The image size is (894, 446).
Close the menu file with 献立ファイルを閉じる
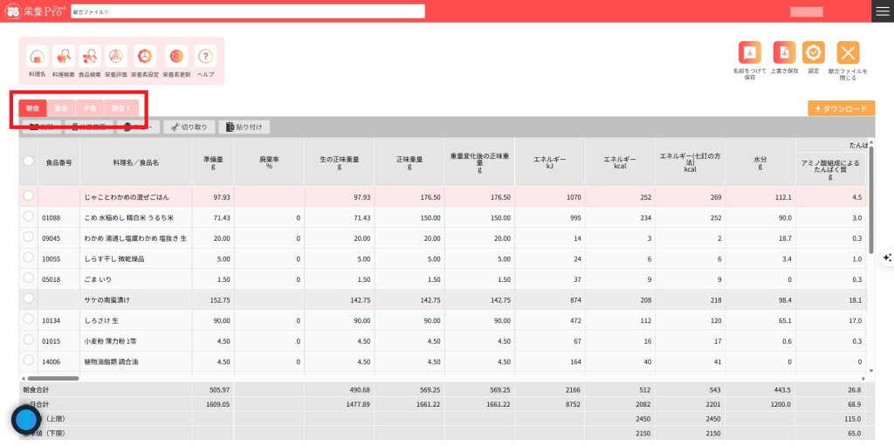pyautogui.click(x=848, y=52)
